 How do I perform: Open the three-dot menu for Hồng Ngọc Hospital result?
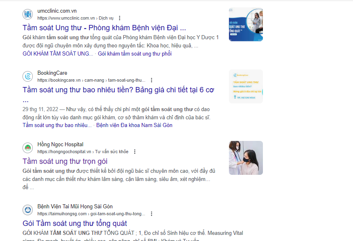(135, 152)
